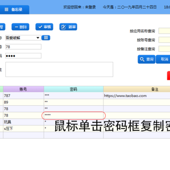
Task: Open the 备忘录 tab
Action: [x=14, y=9]
